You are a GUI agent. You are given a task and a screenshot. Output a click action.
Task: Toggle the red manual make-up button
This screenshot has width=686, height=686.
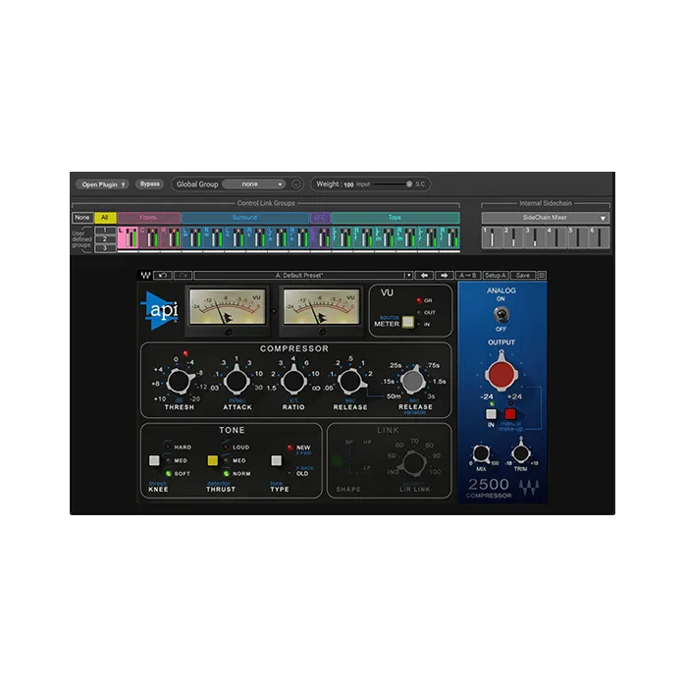(510, 414)
